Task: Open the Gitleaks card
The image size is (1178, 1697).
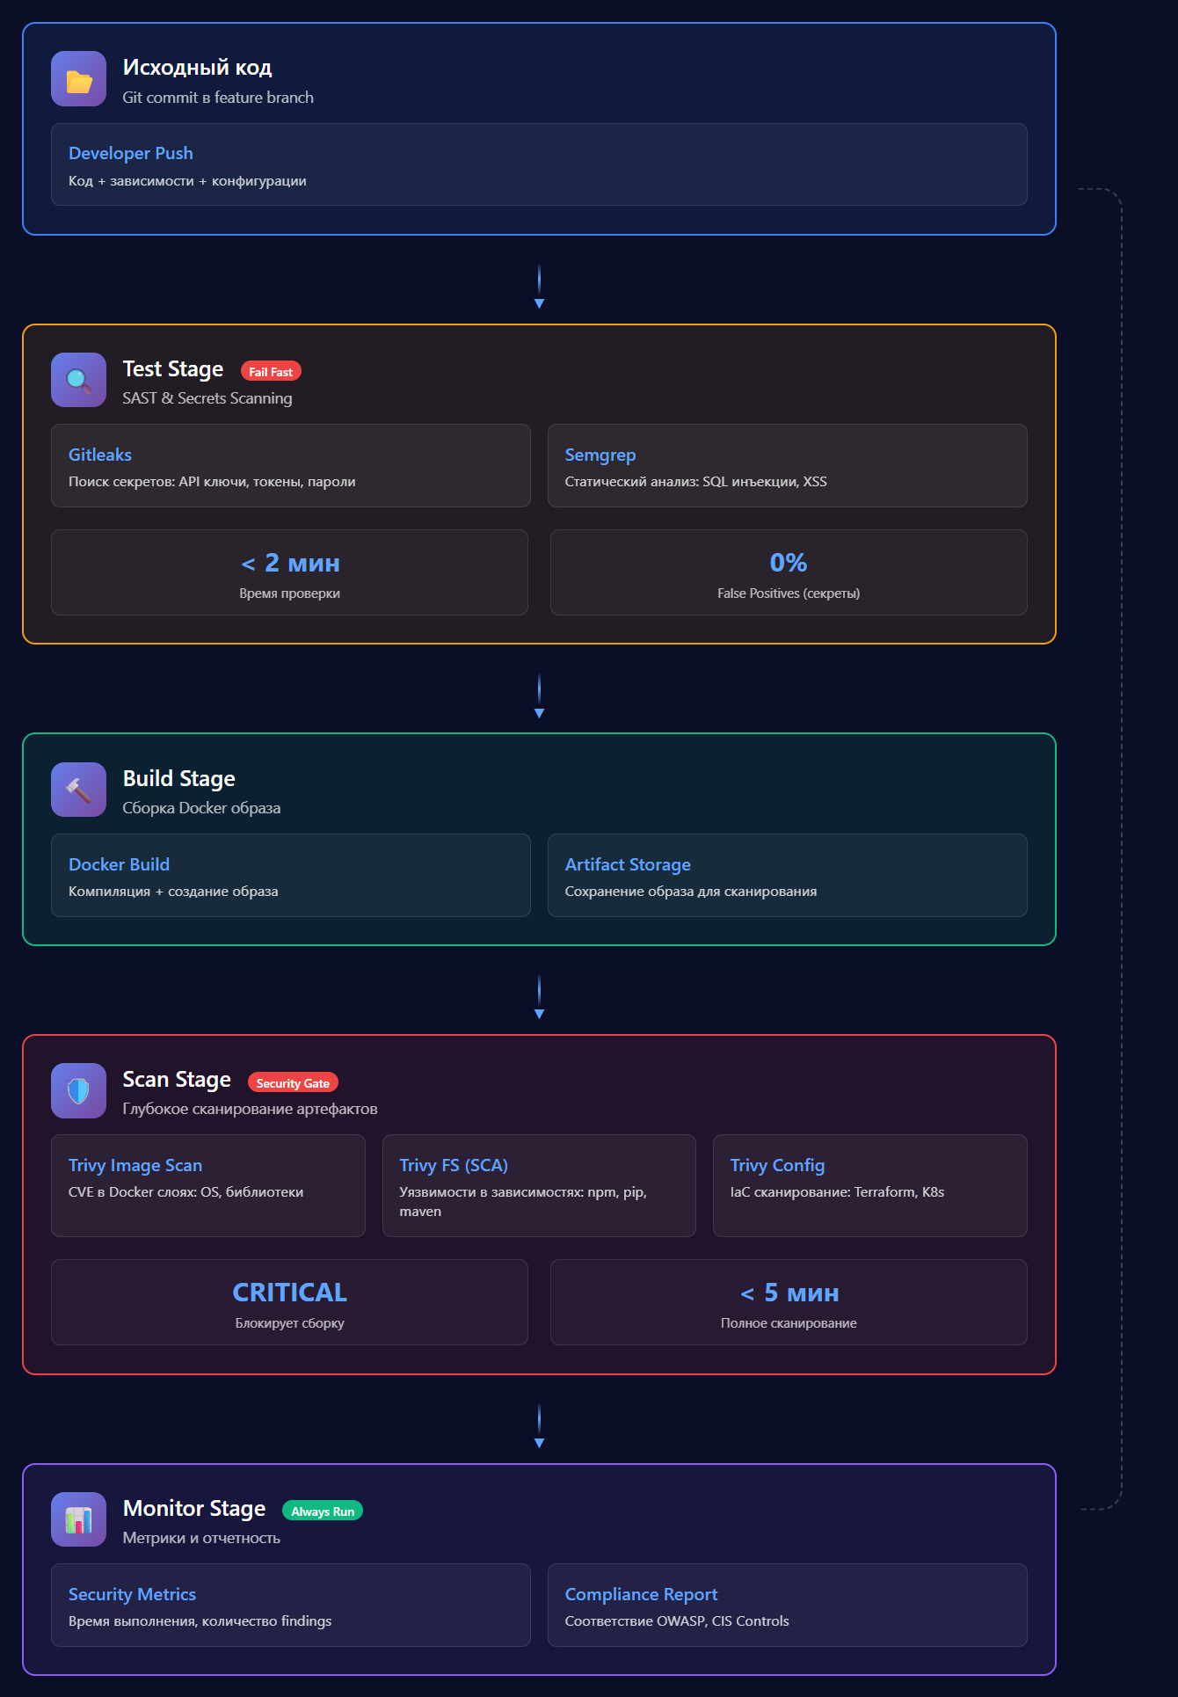Action: 291,466
